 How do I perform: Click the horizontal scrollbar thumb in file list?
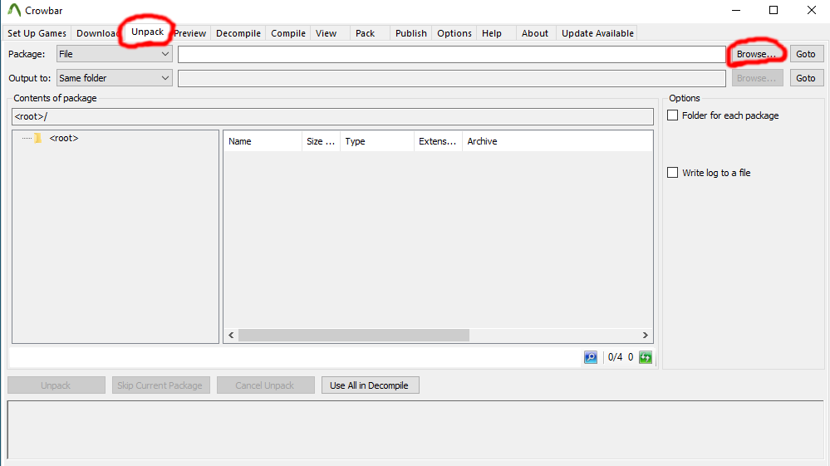tap(354, 335)
